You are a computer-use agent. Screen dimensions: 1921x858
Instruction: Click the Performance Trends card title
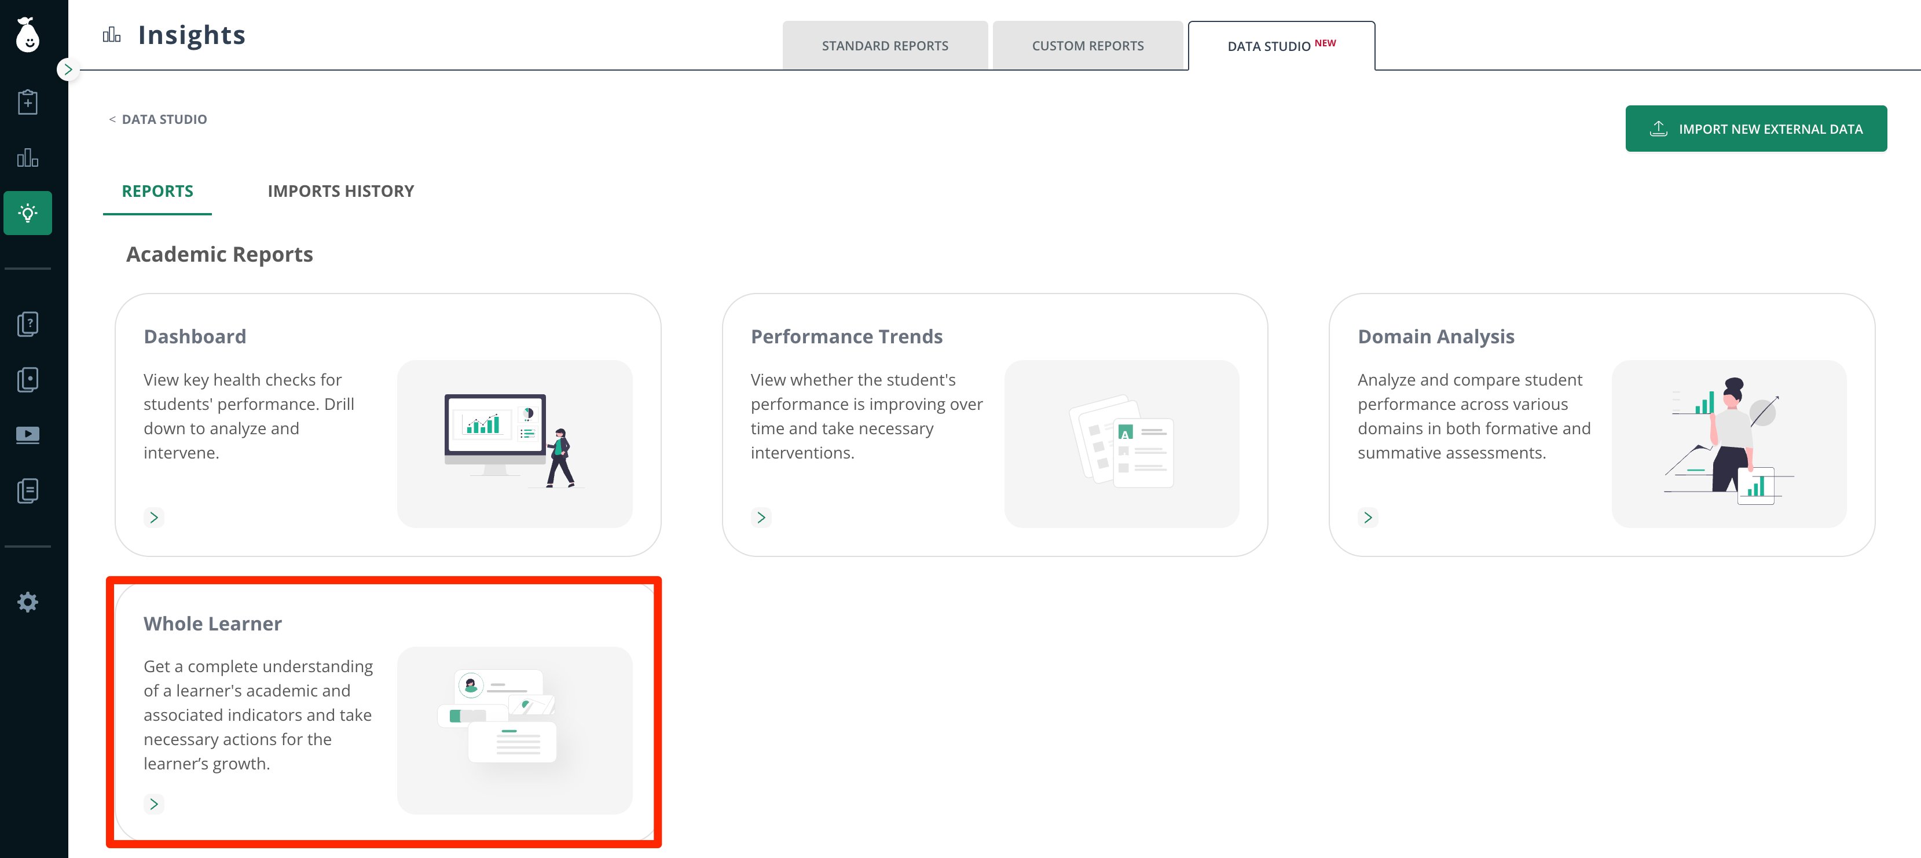846,337
